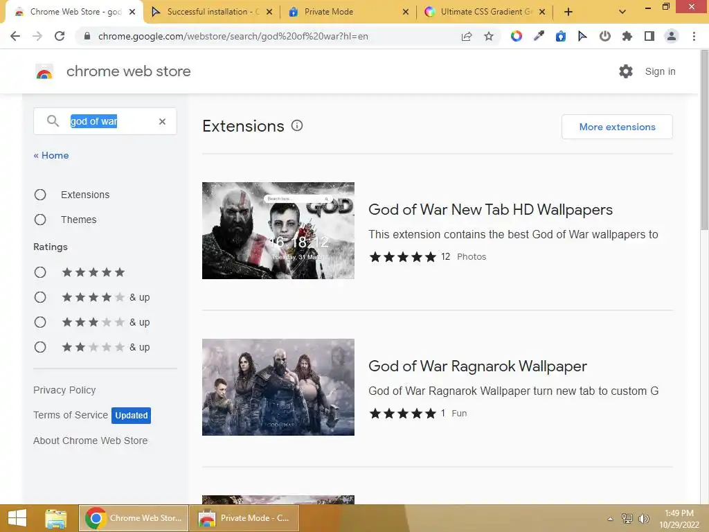Click the chrome web store header title
Image resolution: width=709 pixels, height=532 pixels.
tap(128, 71)
